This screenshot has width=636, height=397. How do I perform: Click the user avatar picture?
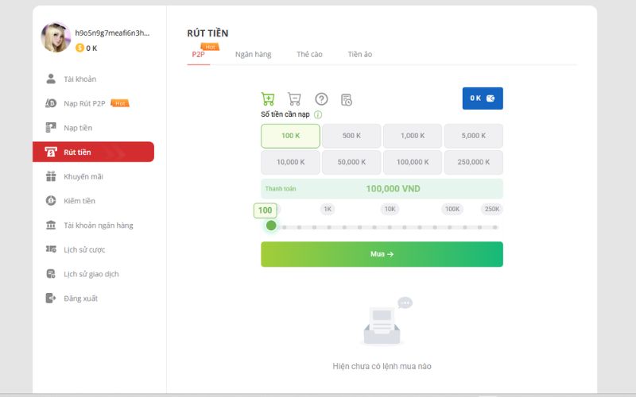(x=56, y=37)
